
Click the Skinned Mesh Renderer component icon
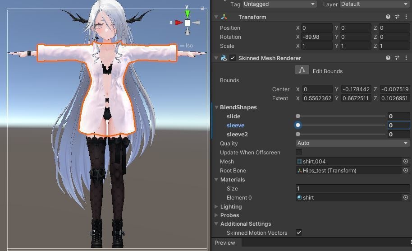tap(224, 58)
